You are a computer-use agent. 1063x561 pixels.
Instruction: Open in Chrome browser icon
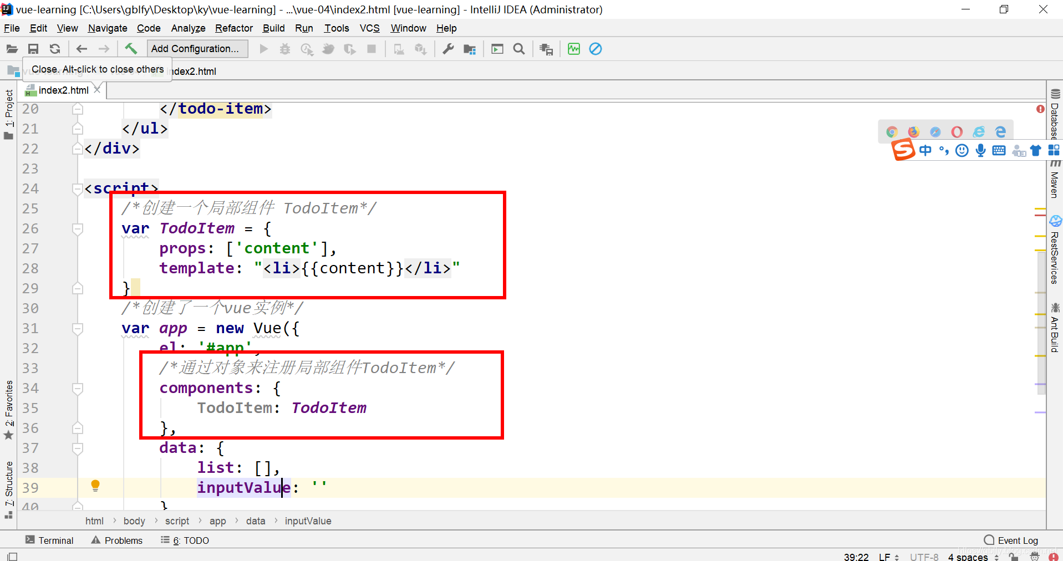pos(892,131)
